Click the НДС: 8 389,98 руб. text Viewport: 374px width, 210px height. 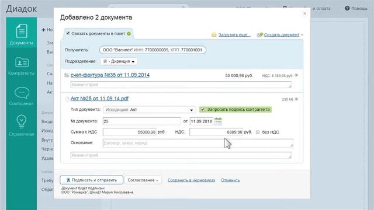pos(278,76)
